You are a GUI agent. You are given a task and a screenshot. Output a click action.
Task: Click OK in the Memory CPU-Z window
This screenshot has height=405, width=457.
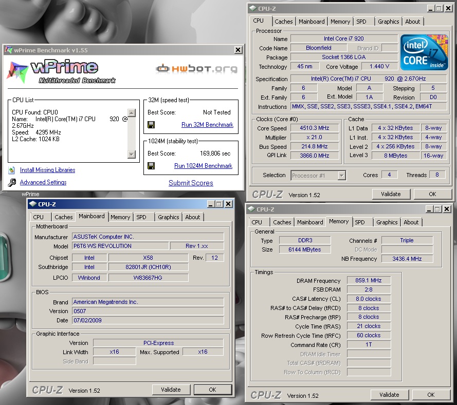pos(431,395)
